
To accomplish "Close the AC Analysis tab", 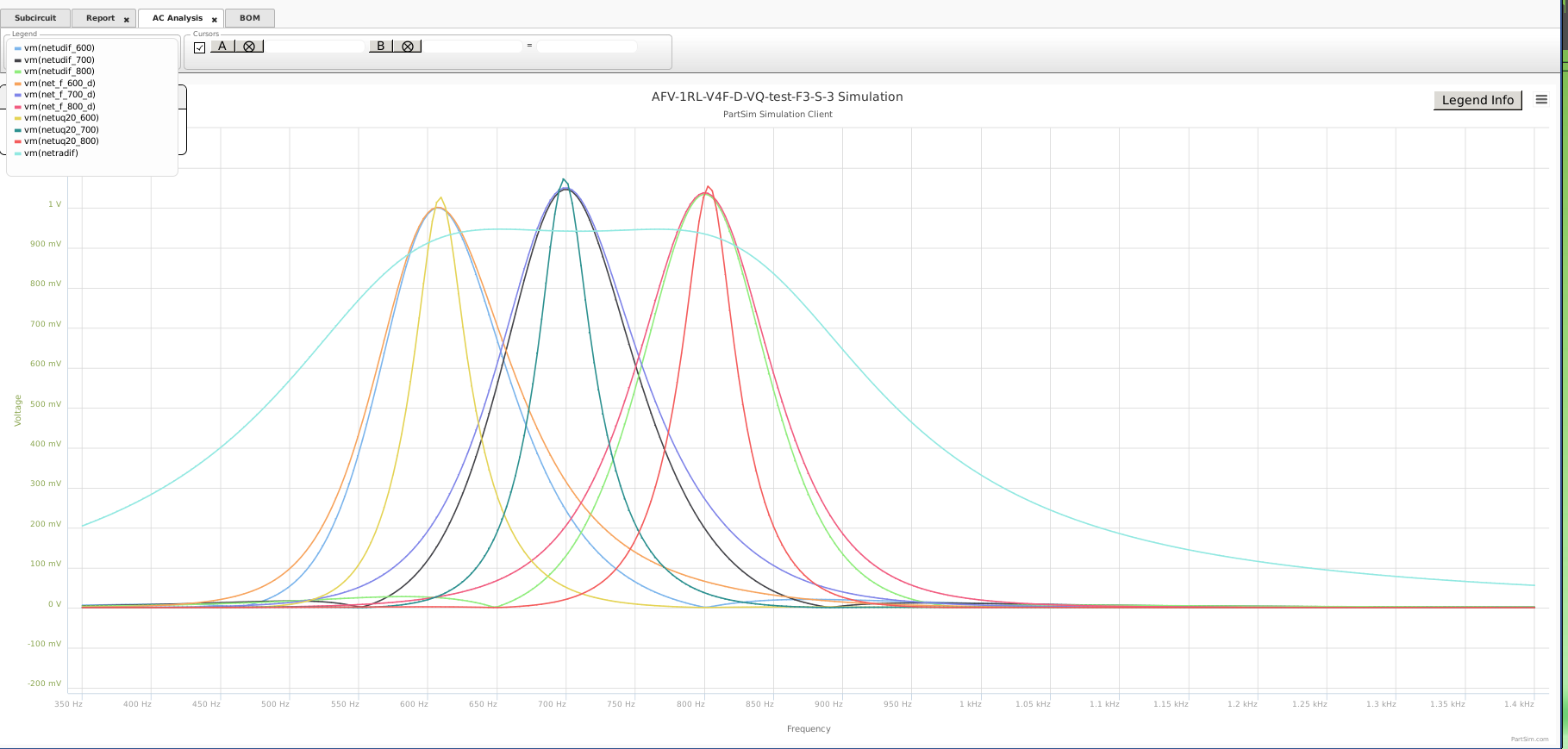I will pos(215,20).
